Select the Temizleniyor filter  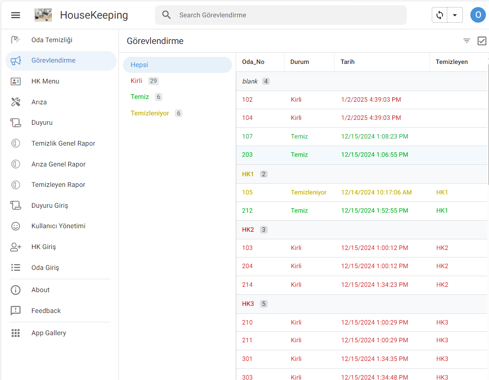177,113
